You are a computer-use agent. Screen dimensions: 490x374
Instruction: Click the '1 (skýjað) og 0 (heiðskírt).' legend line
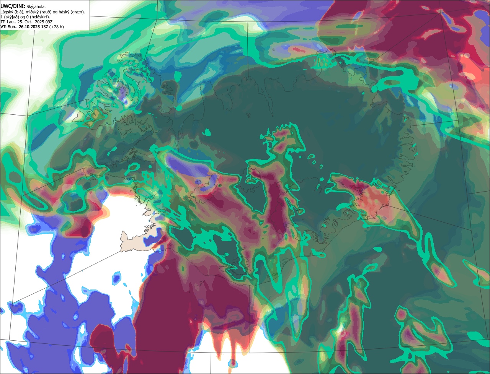(25, 17)
